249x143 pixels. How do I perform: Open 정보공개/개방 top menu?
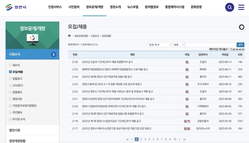pyautogui.click(x=95, y=7)
